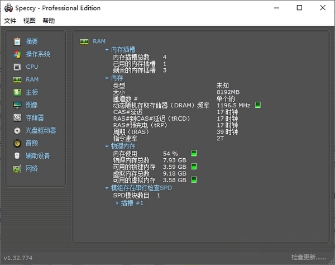Click the CPU chip icon in sidebar
Image resolution: width=335 pixels, height=265 pixels.
click(x=17, y=67)
